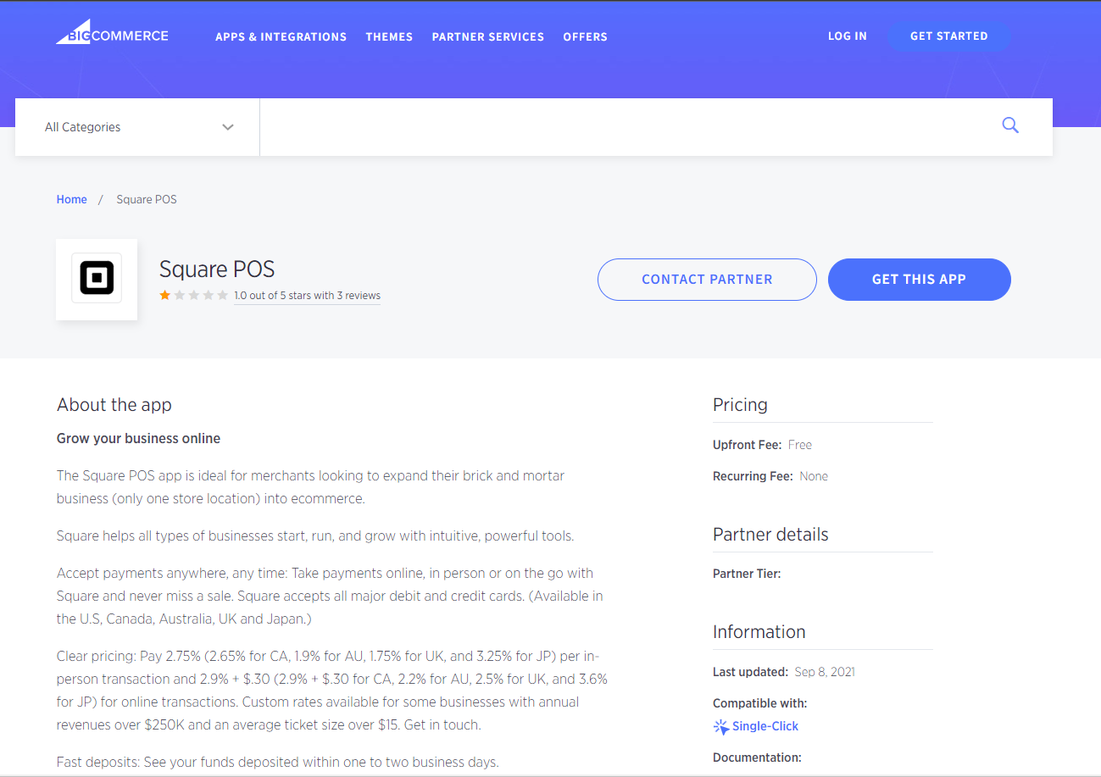Click 'Last updated: Sep 8, 2021' text

pyautogui.click(x=784, y=672)
